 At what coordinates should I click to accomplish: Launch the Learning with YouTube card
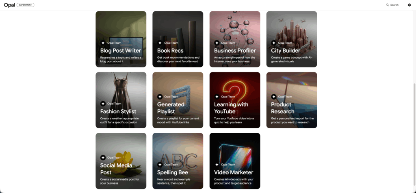pos(235,89)
